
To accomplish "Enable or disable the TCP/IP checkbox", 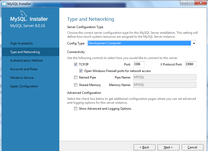I will [76, 64].
